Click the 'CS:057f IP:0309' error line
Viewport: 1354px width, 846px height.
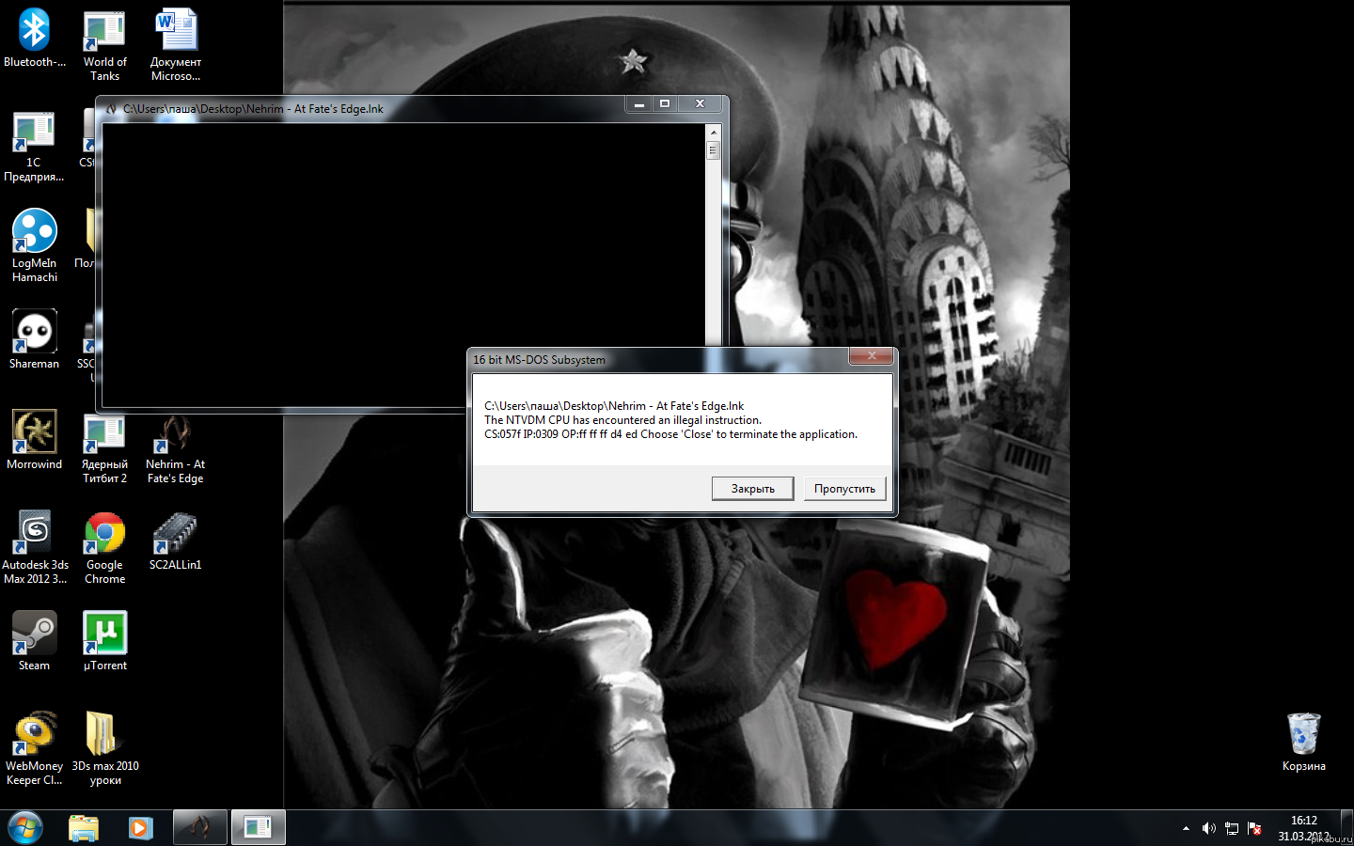tap(670, 434)
